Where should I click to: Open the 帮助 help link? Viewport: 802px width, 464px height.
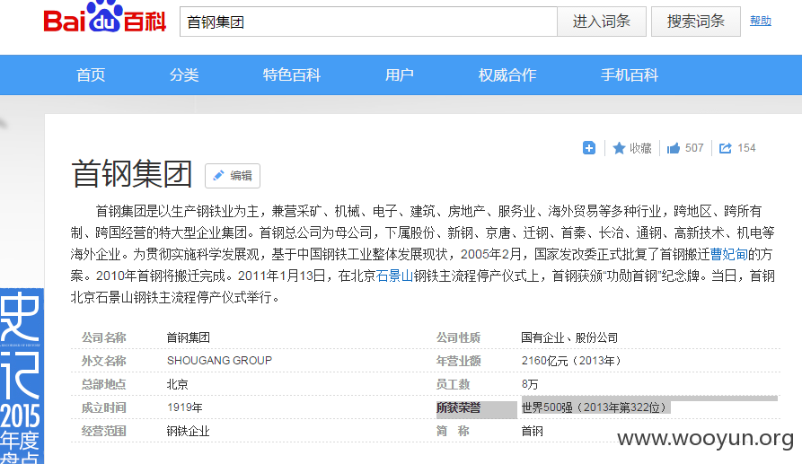761,21
